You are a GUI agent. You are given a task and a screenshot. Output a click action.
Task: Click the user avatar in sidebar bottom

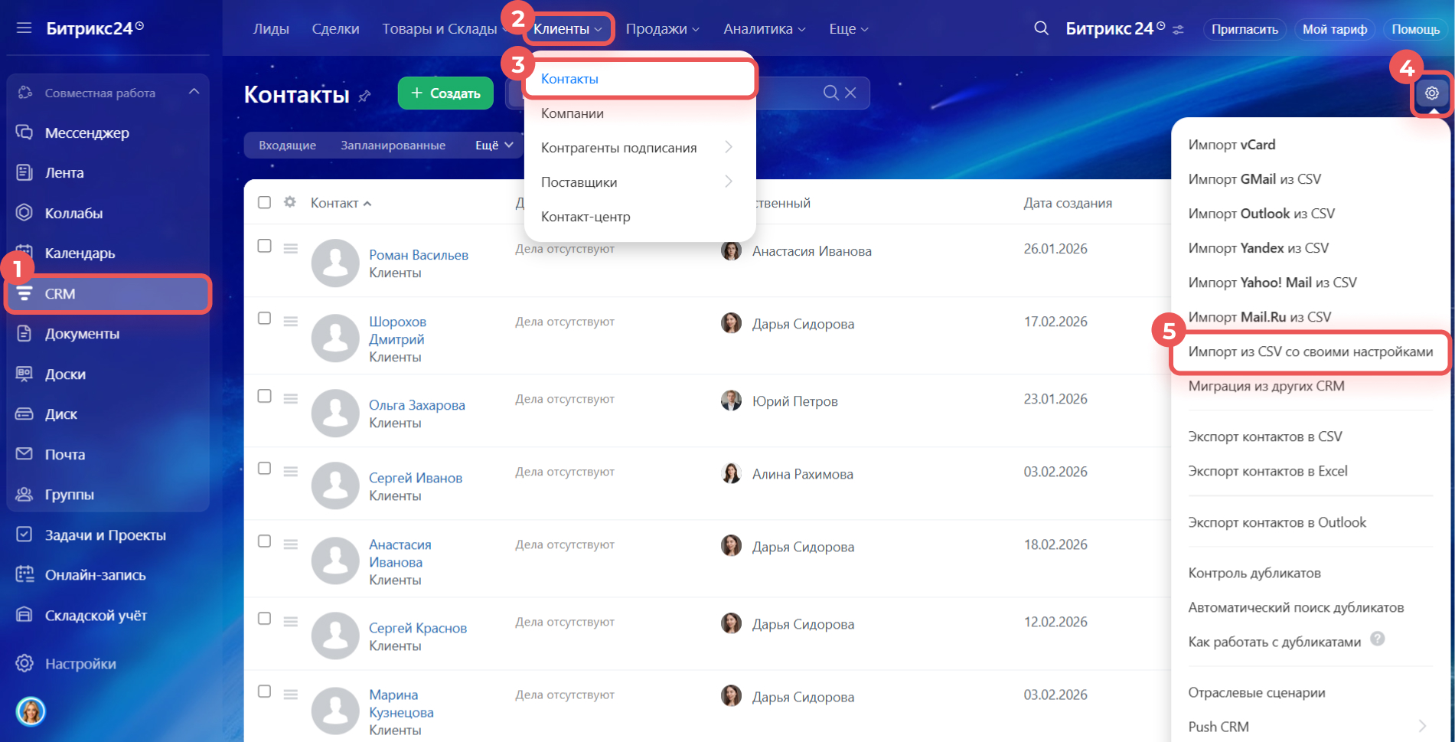pos(31,711)
